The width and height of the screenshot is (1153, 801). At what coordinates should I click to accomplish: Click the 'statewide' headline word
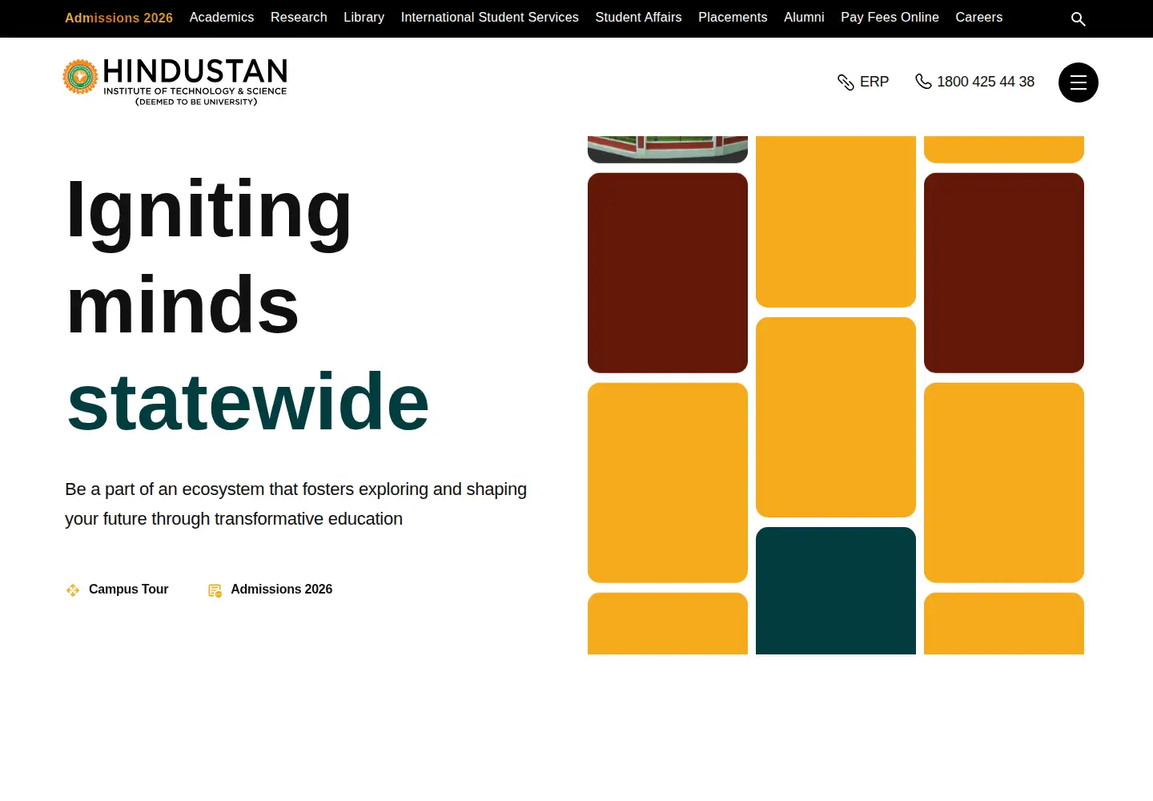tap(248, 401)
